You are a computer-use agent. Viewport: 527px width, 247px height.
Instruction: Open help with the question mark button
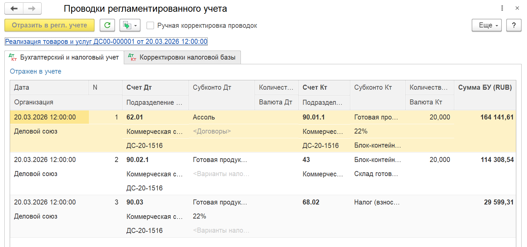514,25
